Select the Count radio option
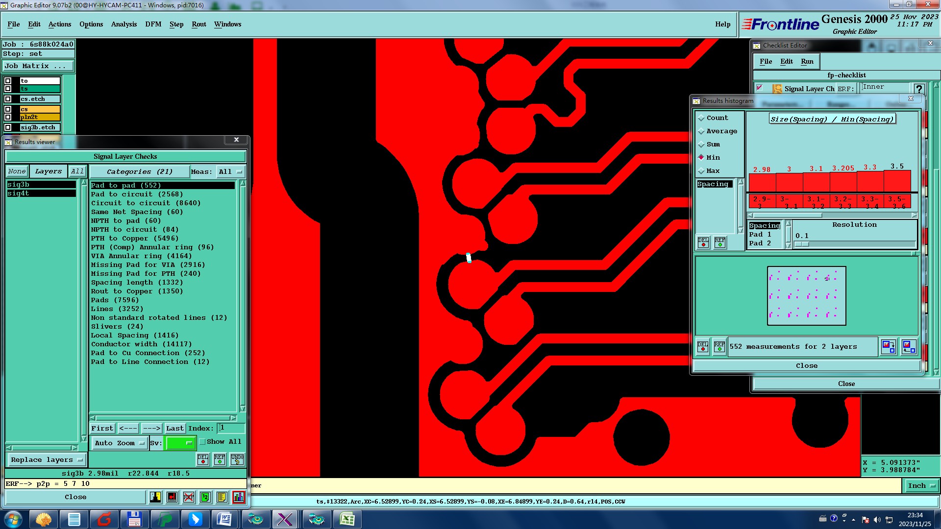 pos(701,118)
